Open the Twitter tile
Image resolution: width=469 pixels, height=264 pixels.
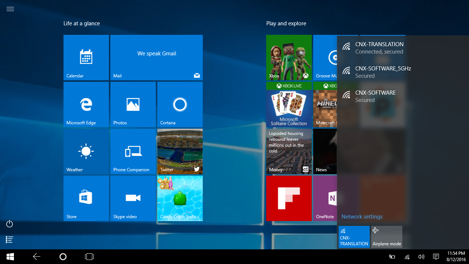[180, 151]
